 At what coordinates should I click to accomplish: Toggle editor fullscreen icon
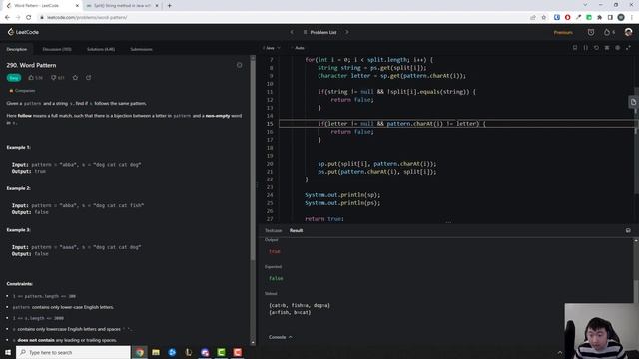click(x=628, y=48)
